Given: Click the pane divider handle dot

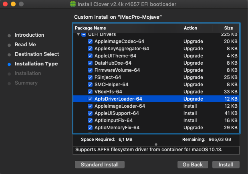Looking at the screenshot, I should coord(156,144).
